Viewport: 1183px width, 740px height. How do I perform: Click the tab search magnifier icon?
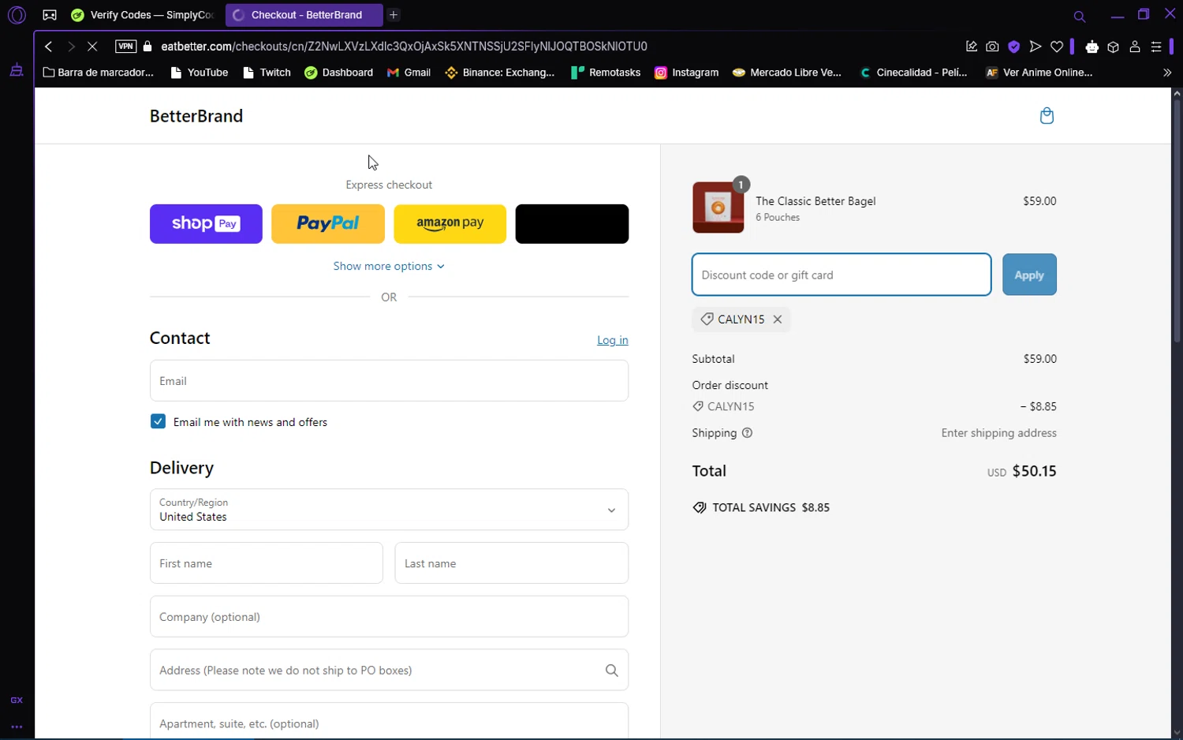[x=1080, y=16]
